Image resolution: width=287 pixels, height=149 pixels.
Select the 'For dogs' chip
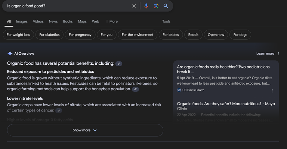point(240,35)
